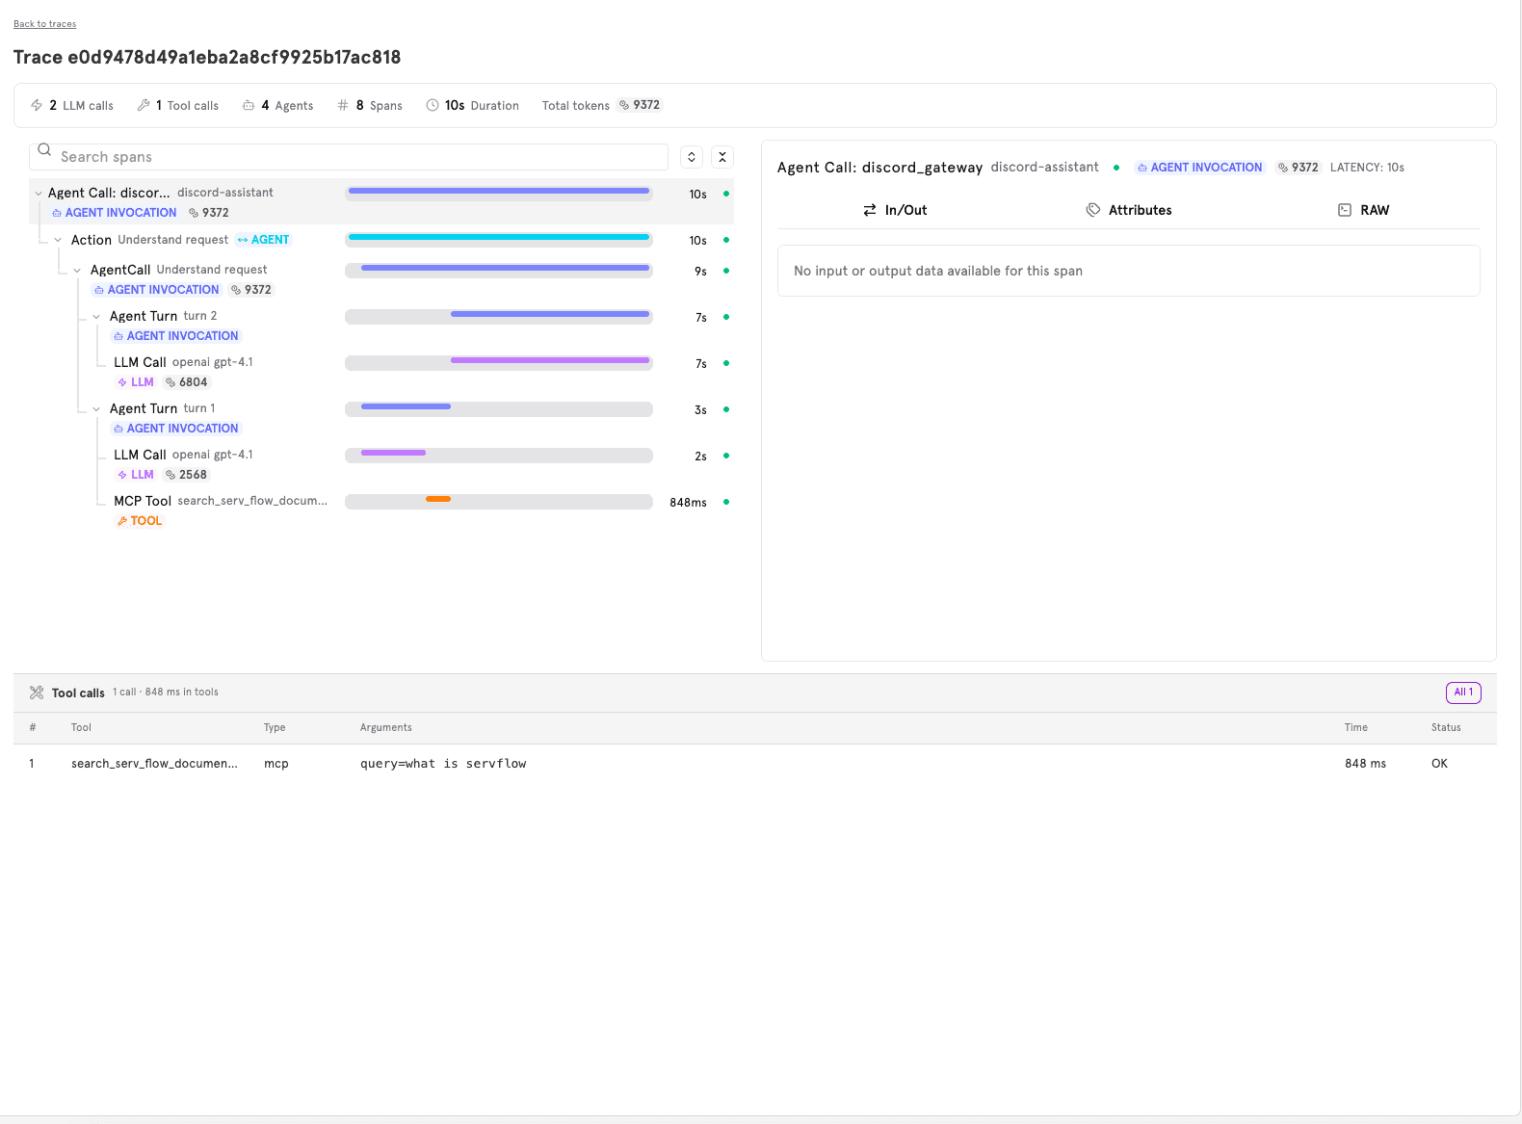Click the LLM badge beside 6804 tokens
Screen dimensions: 1522x1124
pyautogui.click(x=136, y=382)
